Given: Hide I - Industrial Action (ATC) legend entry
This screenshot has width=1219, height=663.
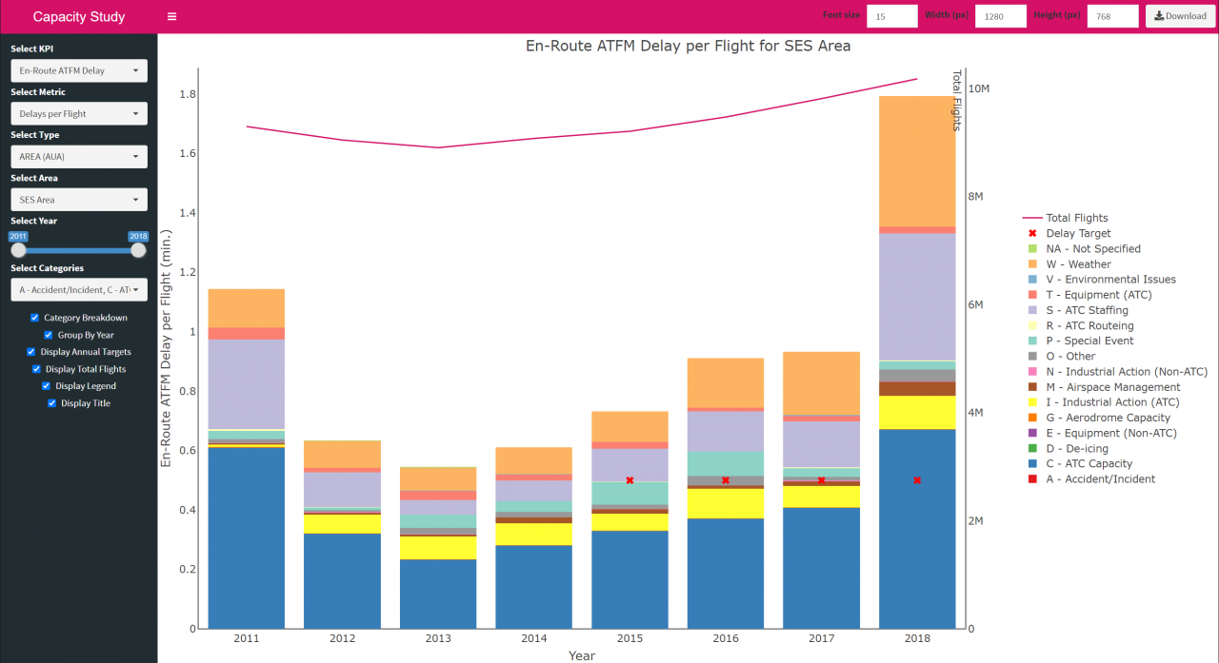Looking at the screenshot, I should 1096,402.
